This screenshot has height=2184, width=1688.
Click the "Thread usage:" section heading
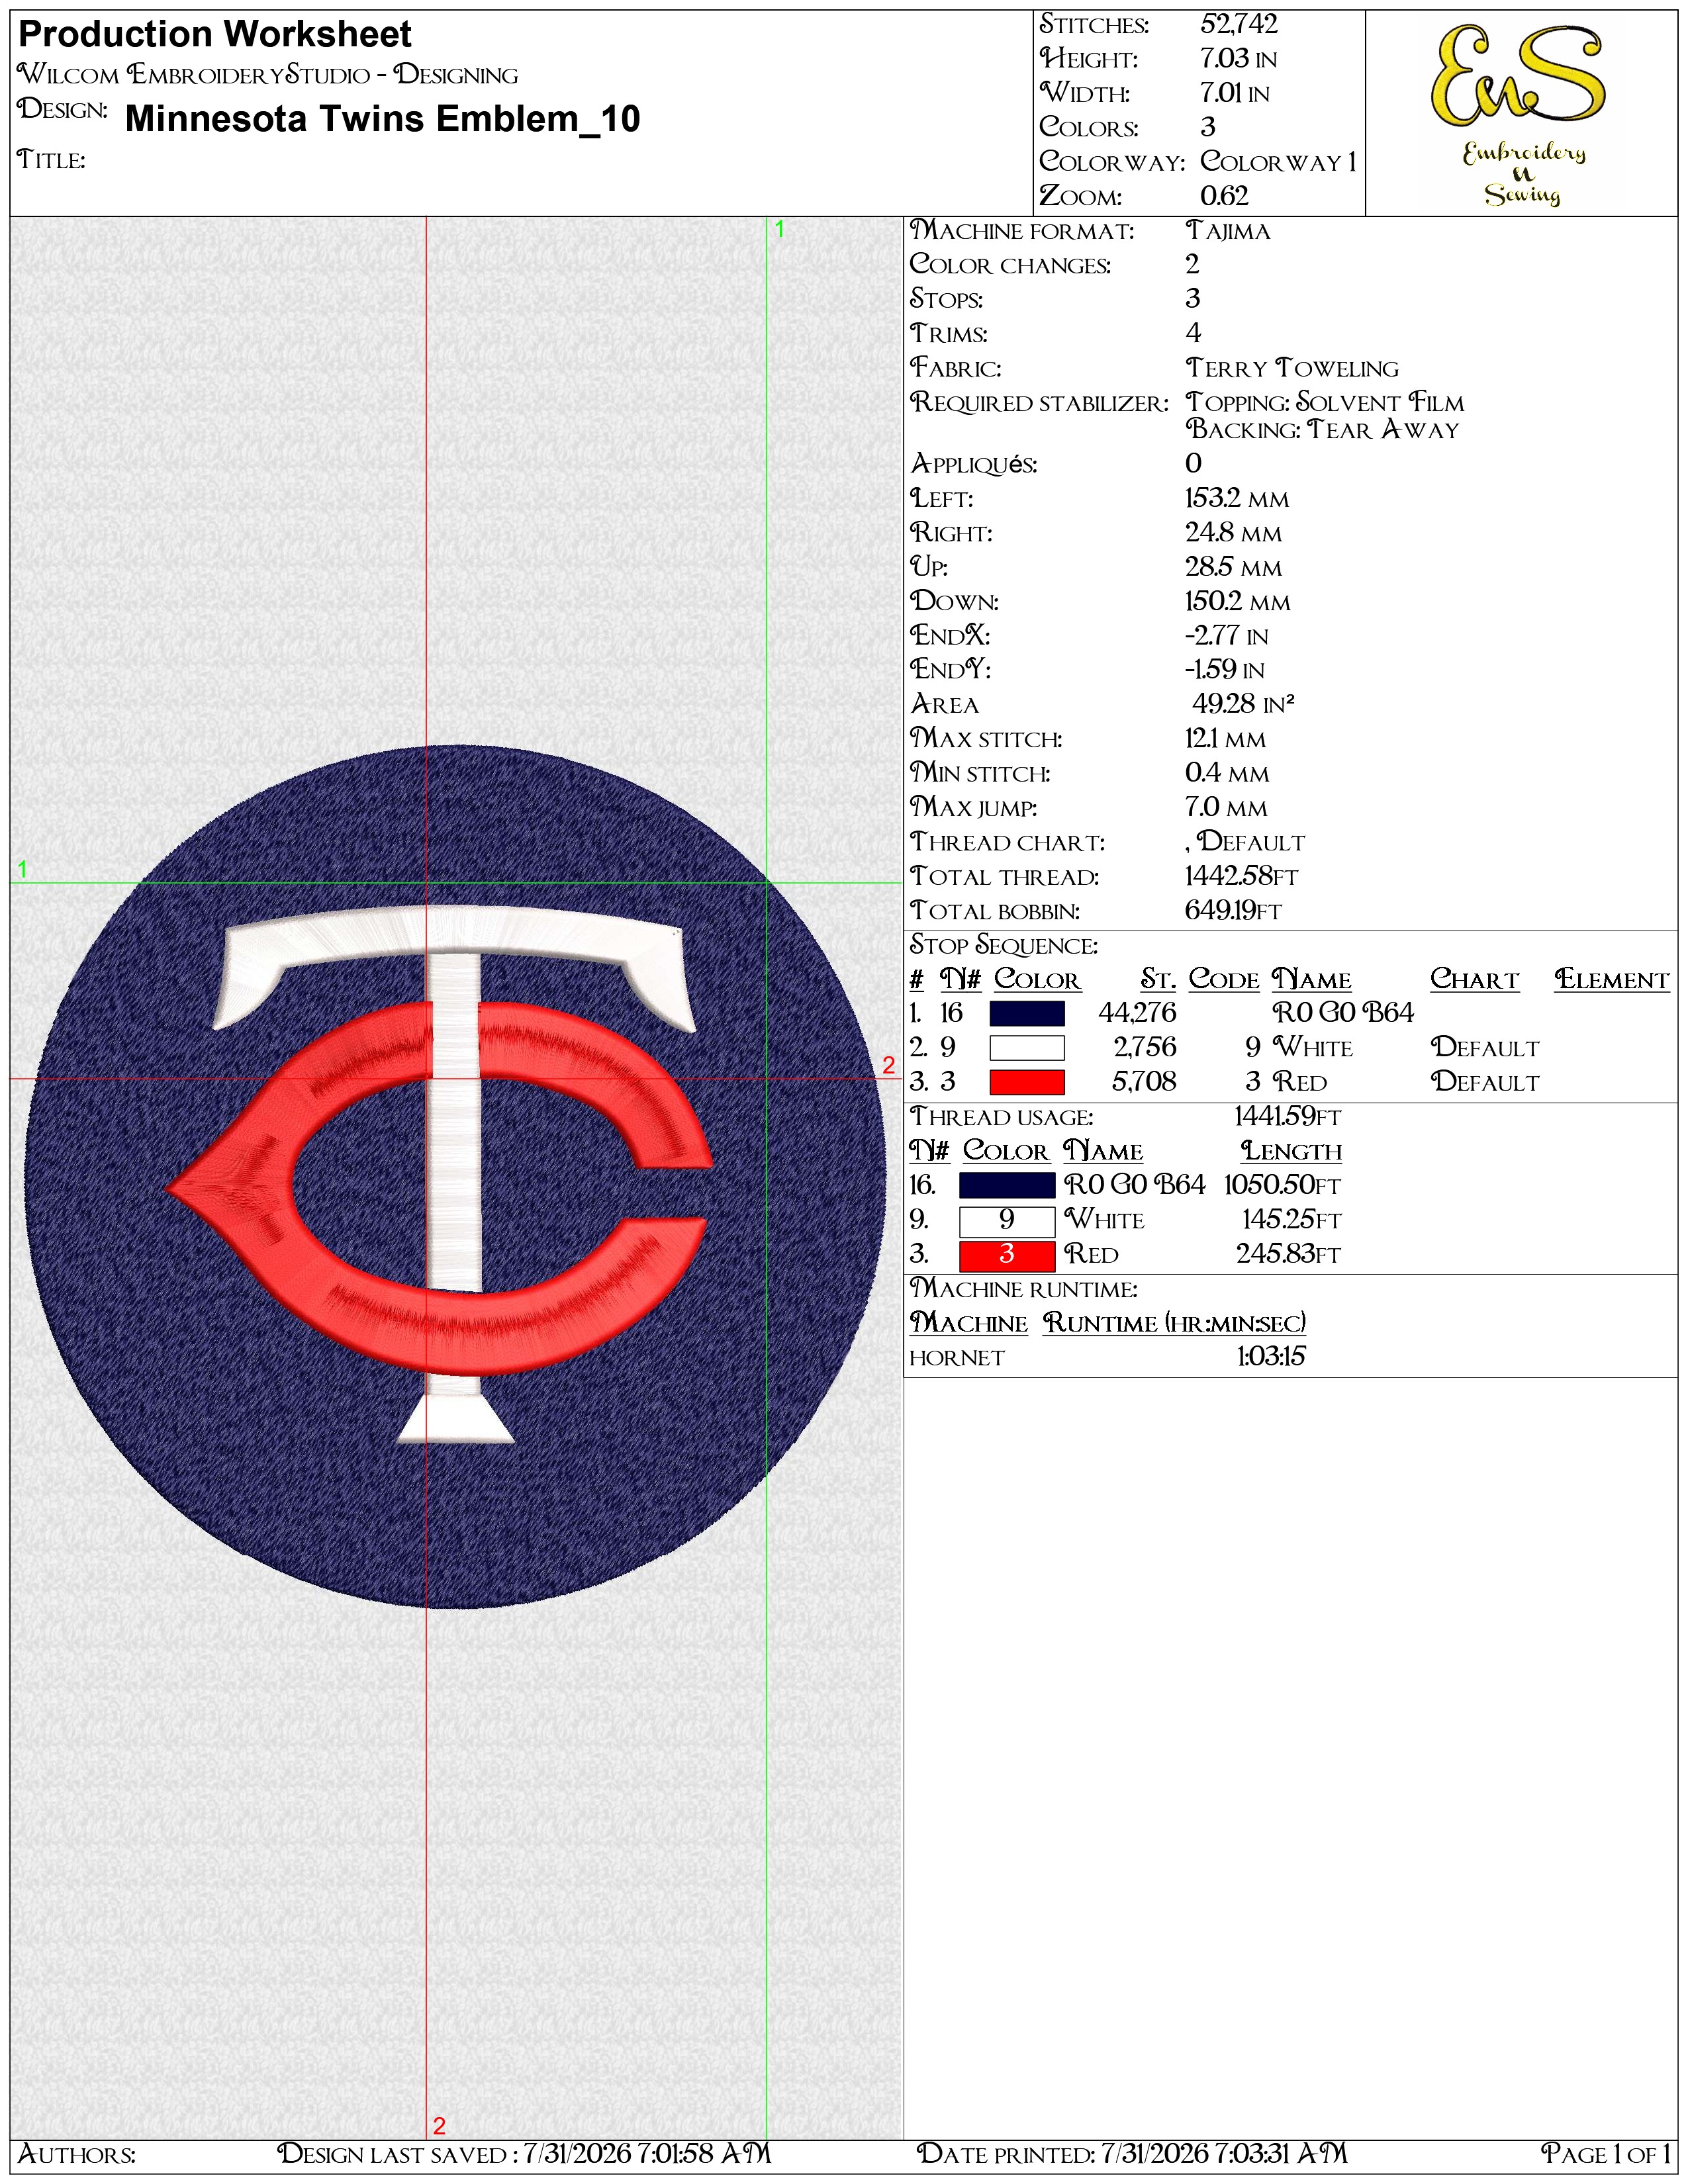pos(1001,1117)
